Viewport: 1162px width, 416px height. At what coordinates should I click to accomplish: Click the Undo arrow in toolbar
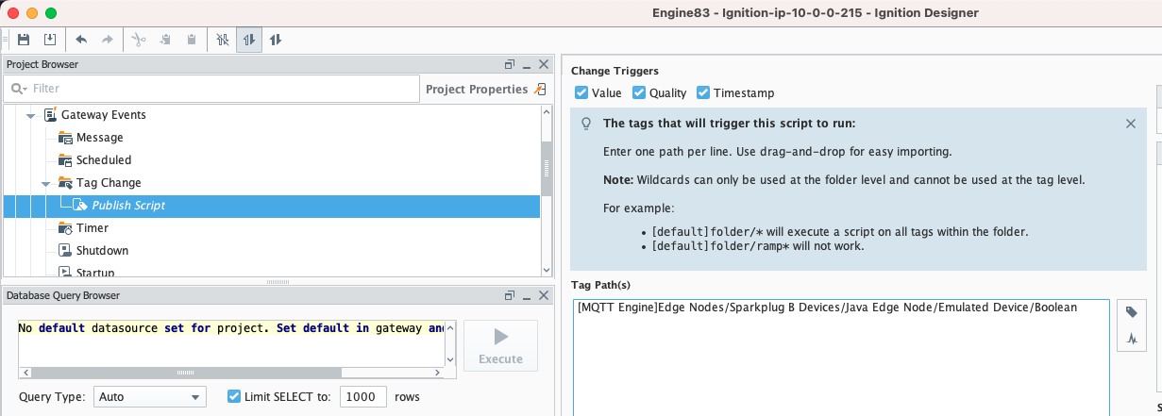[81, 40]
